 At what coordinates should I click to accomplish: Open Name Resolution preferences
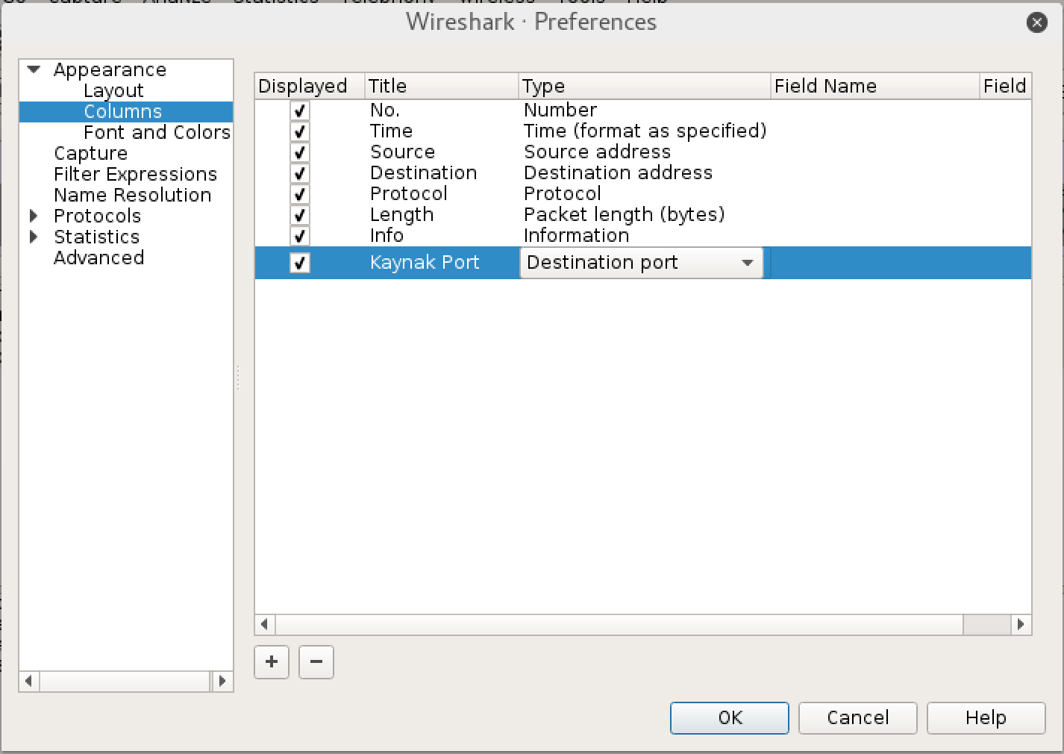pos(132,195)
